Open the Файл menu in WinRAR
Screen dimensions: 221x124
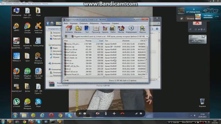[66, 23]
